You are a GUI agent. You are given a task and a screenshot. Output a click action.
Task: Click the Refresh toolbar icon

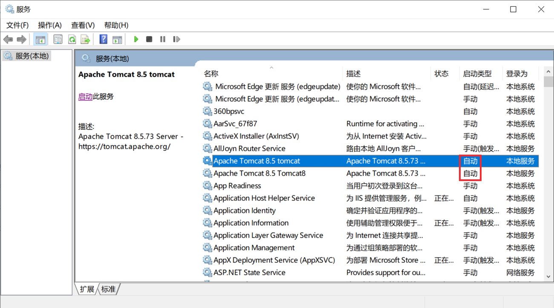(x=72, y=40)
